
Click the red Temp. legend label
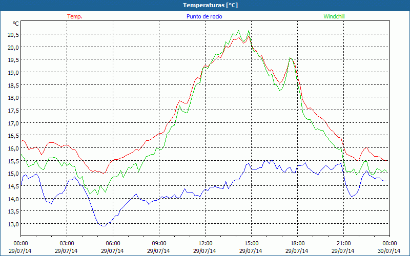(75, 16)
